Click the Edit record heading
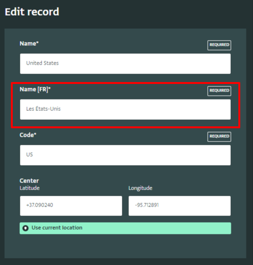The height and width of the screenshot is (265, 253). pyautogui.click(x=32, y=12)
